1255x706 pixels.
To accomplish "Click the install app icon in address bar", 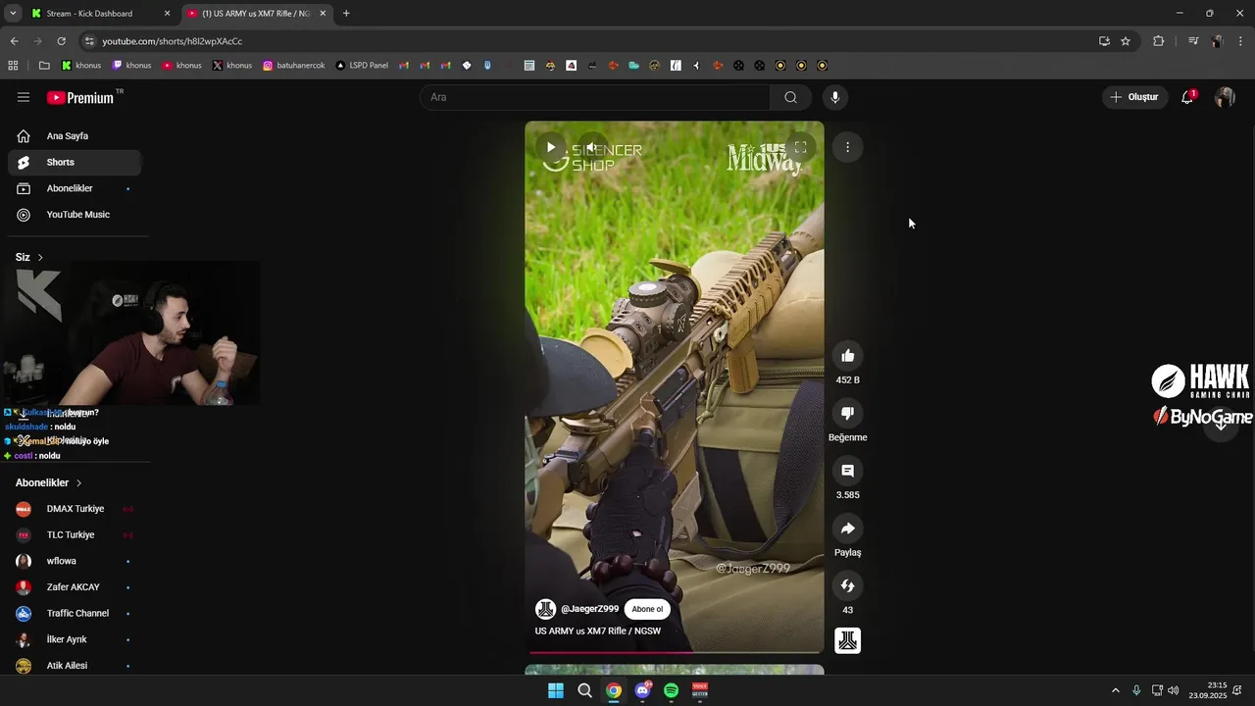I will 1104,41.
